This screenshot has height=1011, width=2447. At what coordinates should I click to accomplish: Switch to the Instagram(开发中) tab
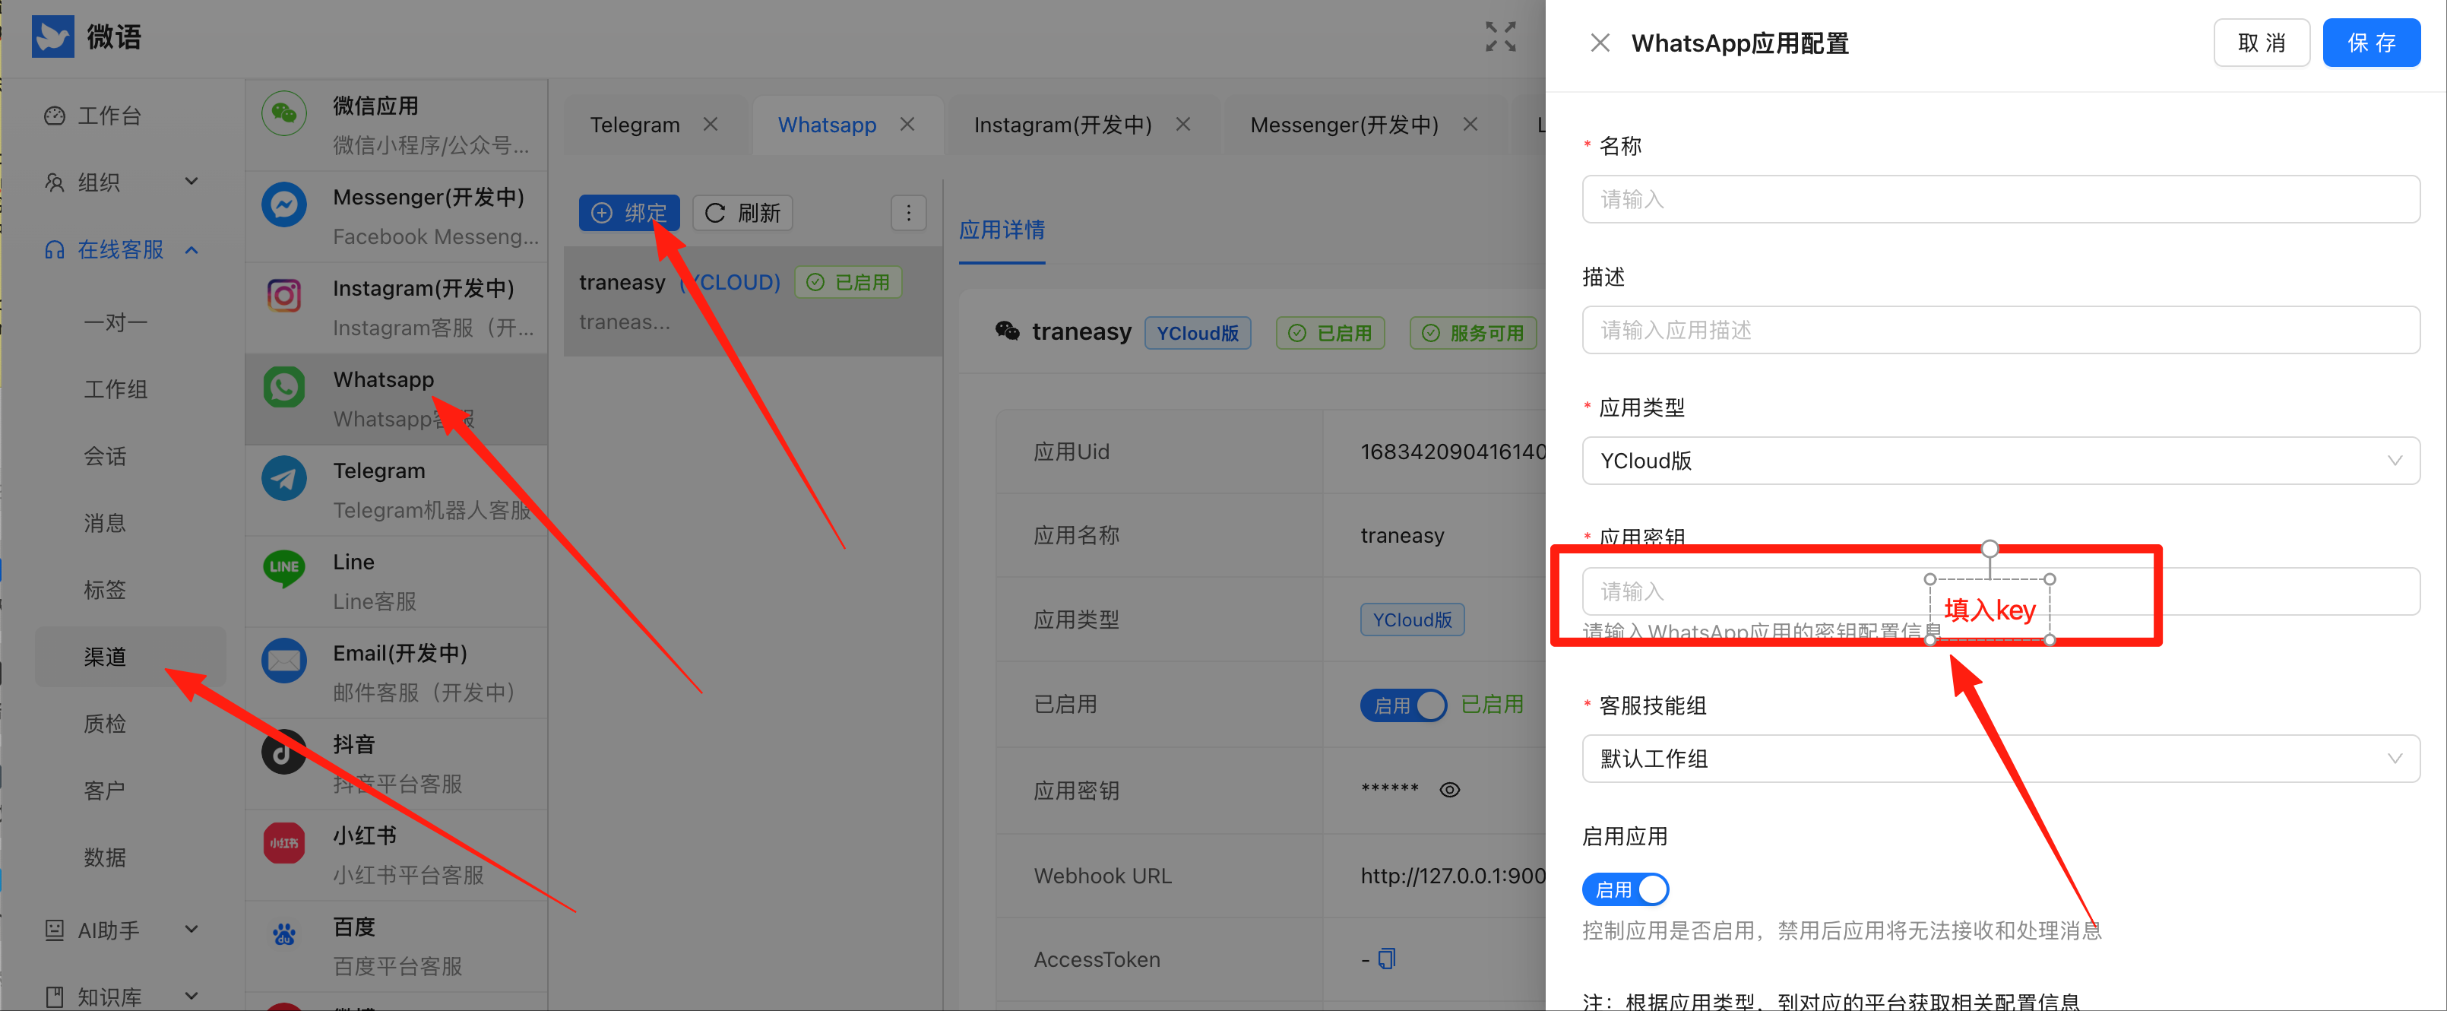point(1062,125)
